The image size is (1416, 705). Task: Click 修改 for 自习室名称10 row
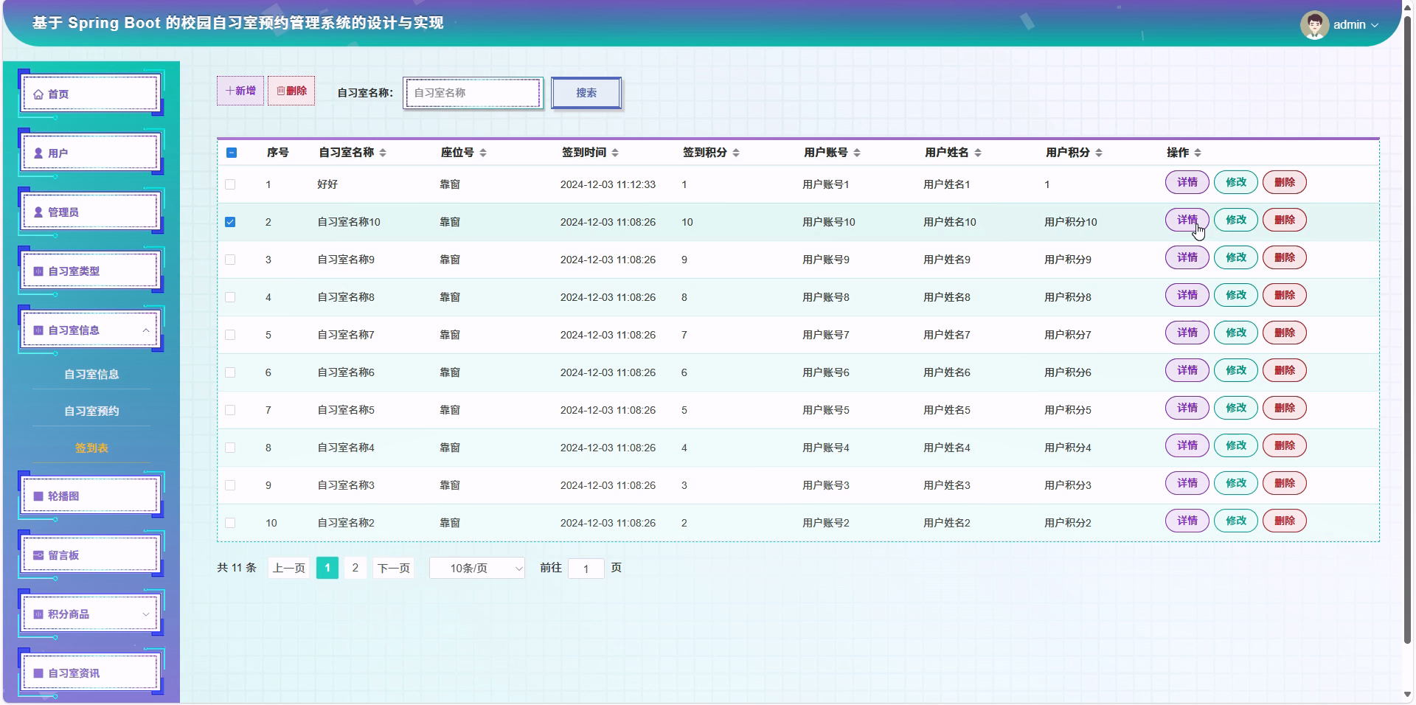1235,220
